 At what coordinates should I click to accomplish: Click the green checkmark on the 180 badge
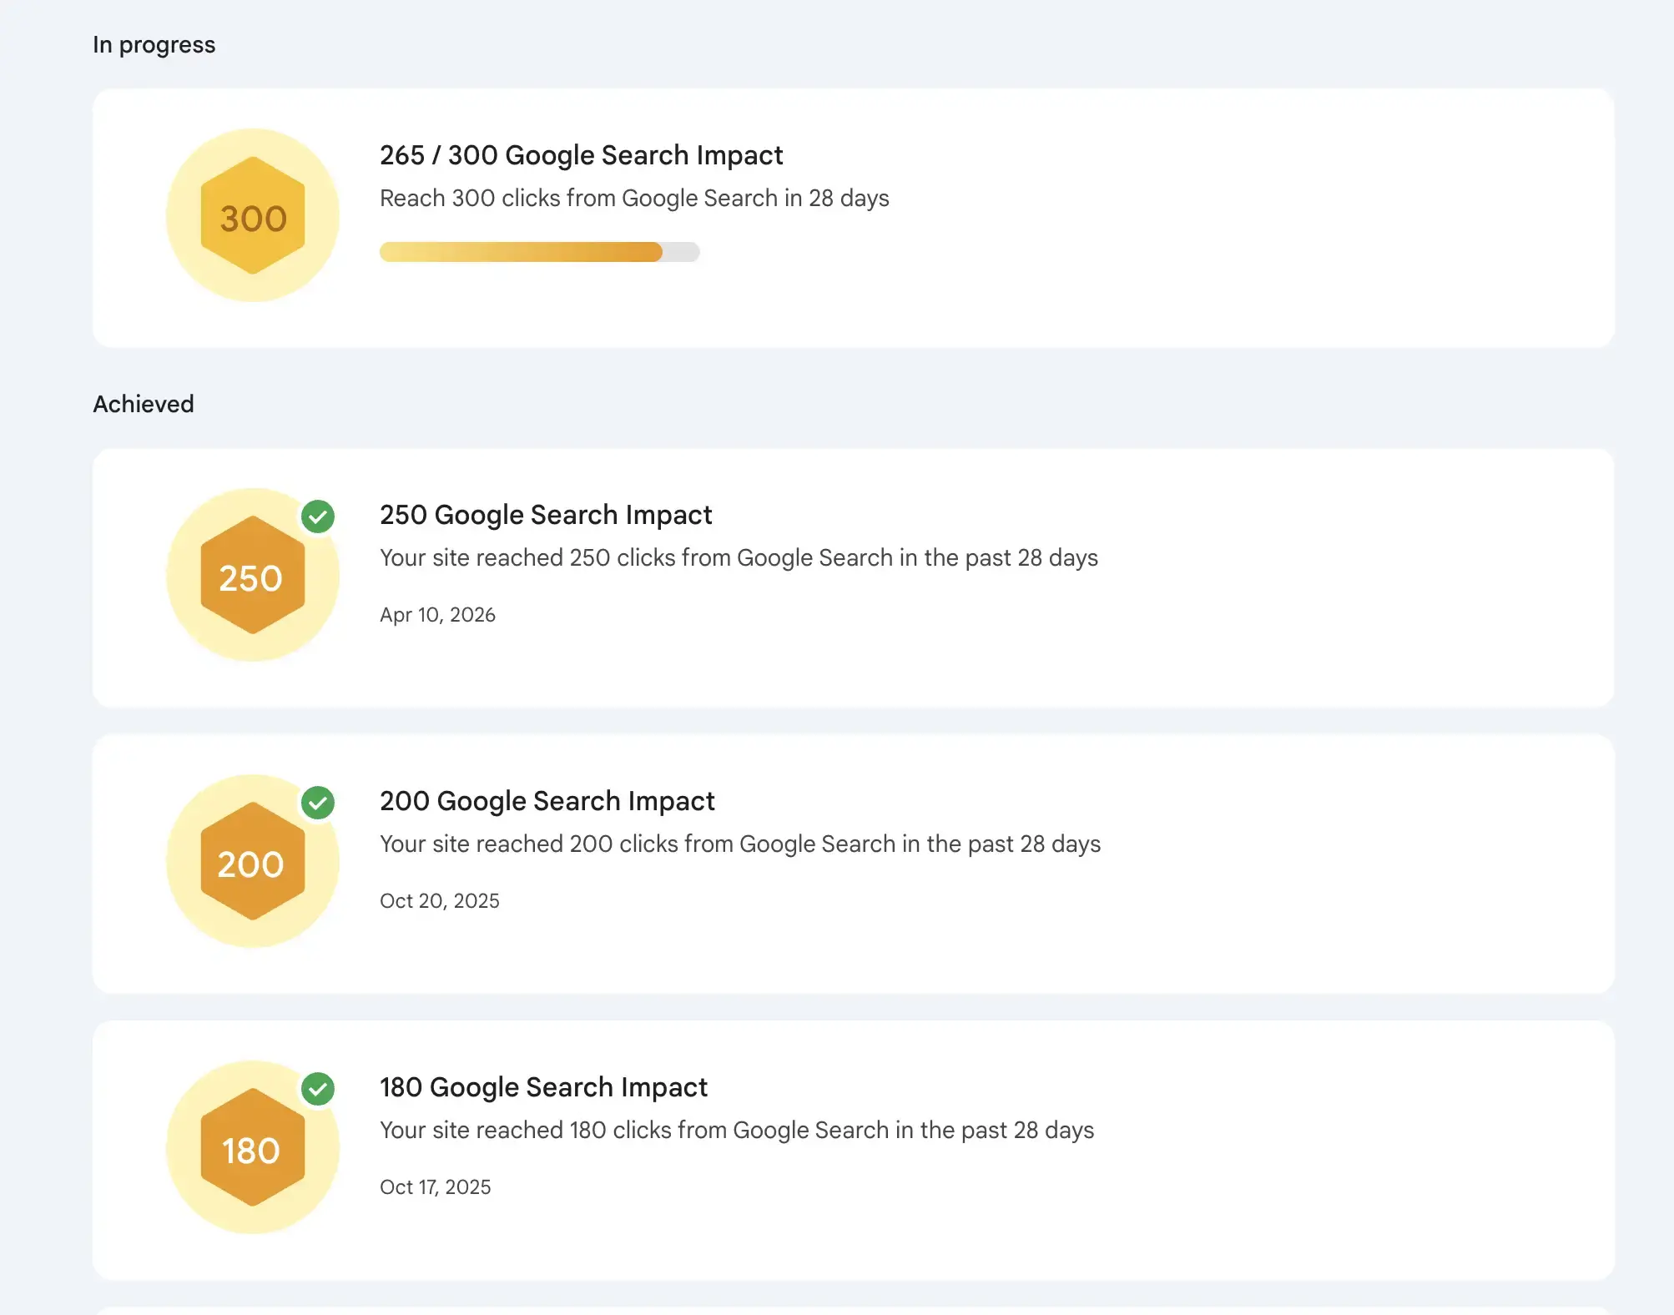click(x=318, y=1089)
